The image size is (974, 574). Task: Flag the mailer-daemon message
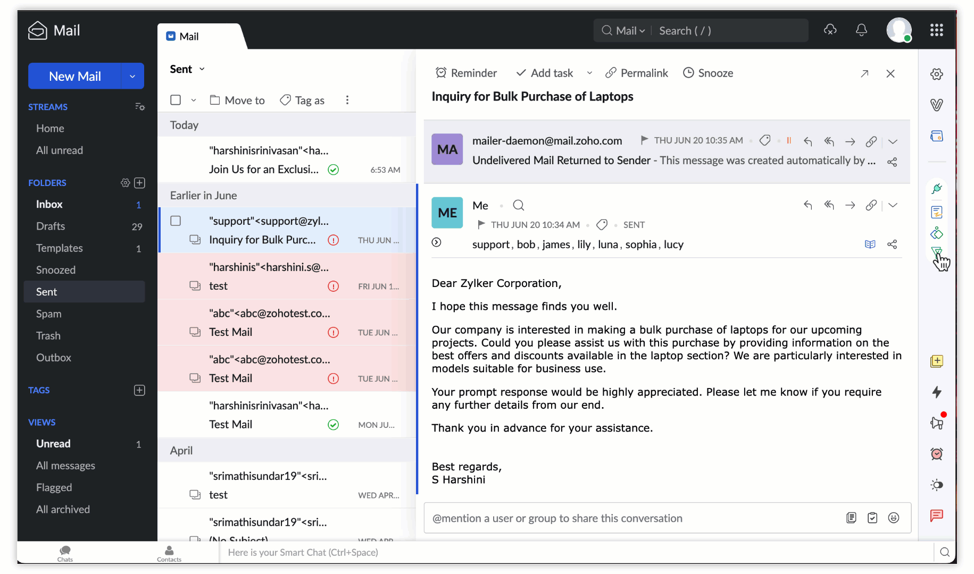tap(644, 140)
